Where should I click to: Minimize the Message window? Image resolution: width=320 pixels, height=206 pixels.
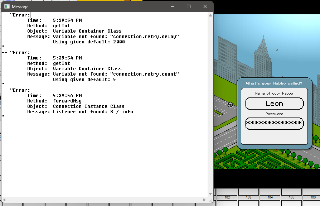[173, 6]
